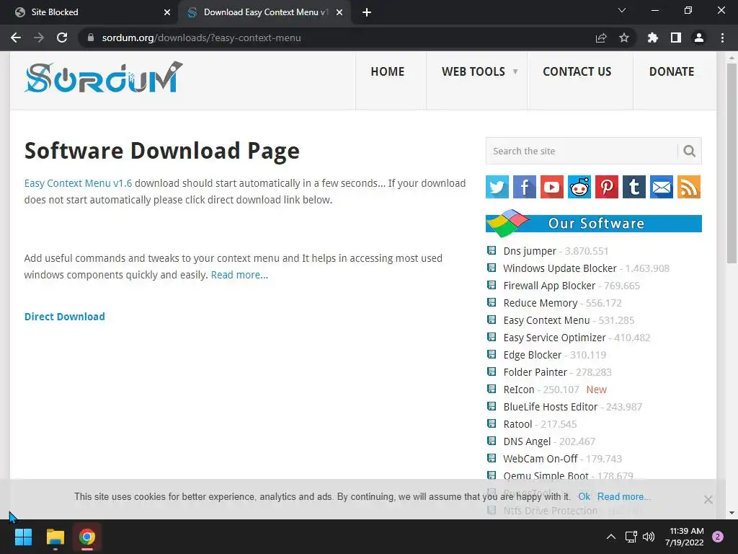Reload the page in Chrome
738x554 pixels.
(x=62, y=38)
